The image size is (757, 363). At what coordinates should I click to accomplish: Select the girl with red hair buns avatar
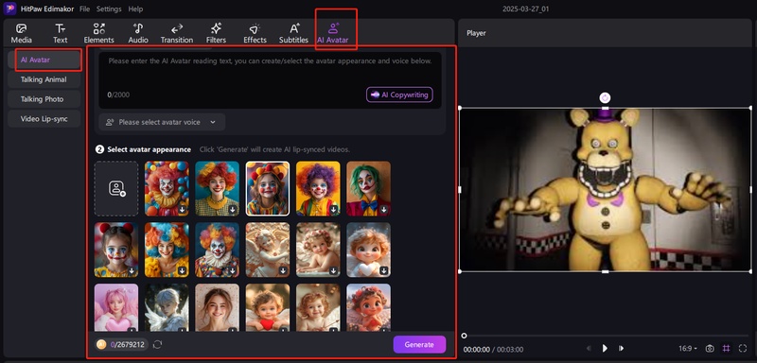(116, 250)
